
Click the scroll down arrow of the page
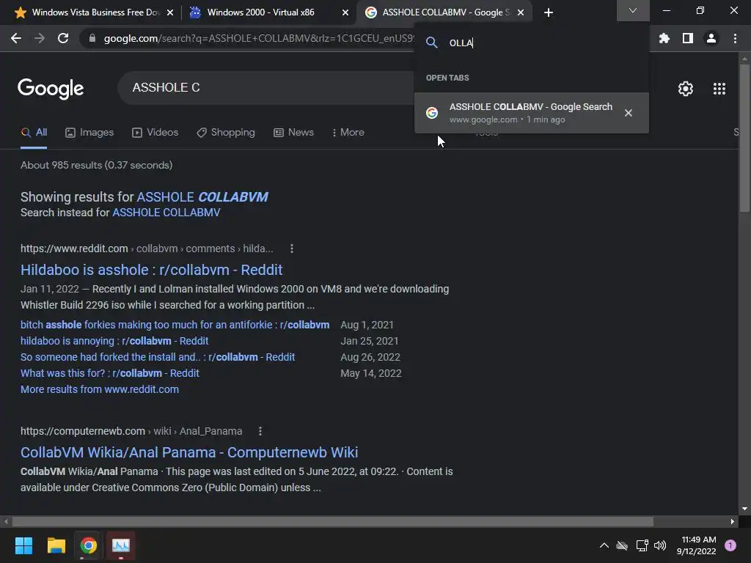[744, 509]
